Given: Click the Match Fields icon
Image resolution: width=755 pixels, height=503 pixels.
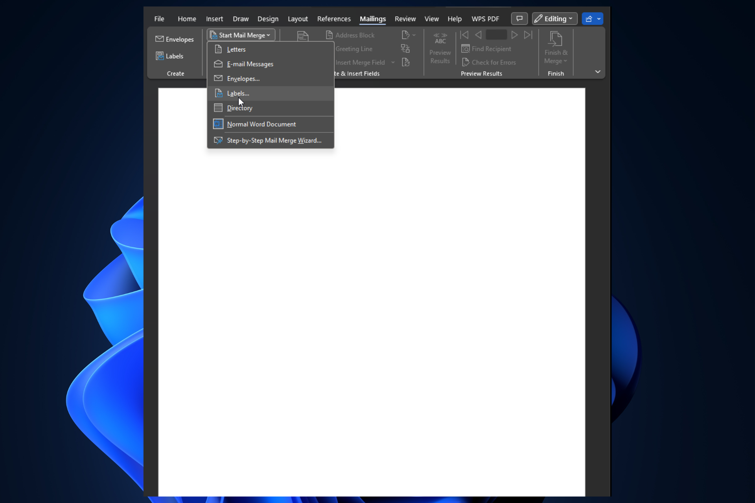Looking at the screenshot, I should click(405, 49).
